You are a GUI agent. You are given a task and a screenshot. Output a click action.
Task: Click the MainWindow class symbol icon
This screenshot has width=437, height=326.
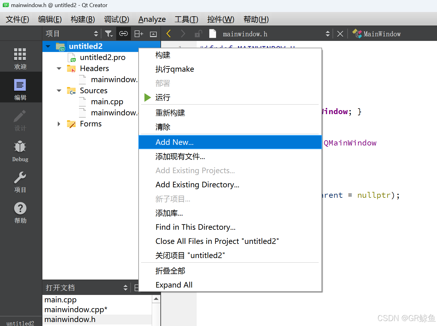[x=357, y=34]
